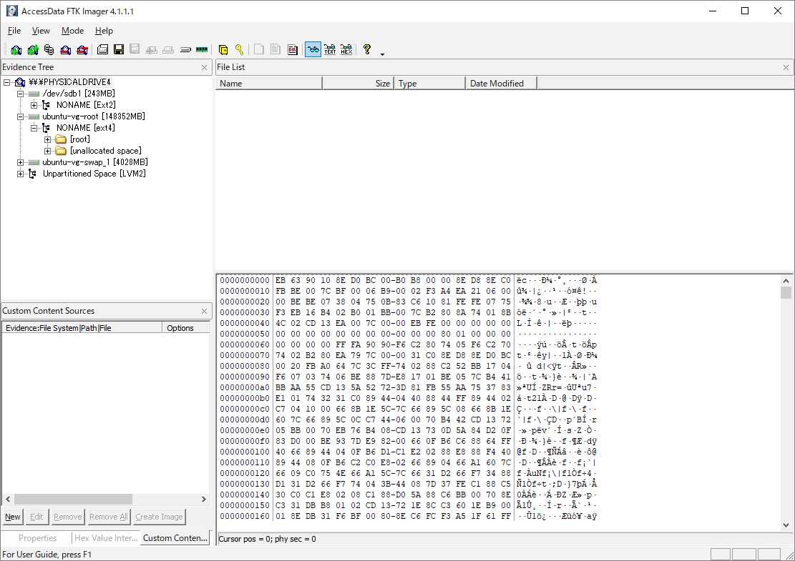Click the Options column header
This screenshot has width=795, height=561.
186,328
